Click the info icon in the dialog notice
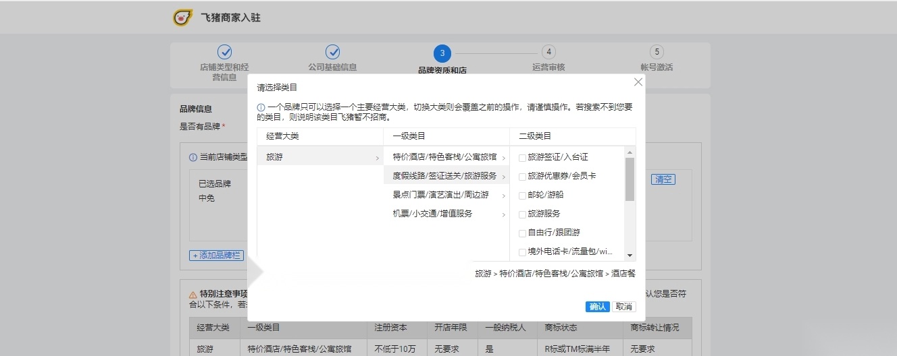 (261, 107)
